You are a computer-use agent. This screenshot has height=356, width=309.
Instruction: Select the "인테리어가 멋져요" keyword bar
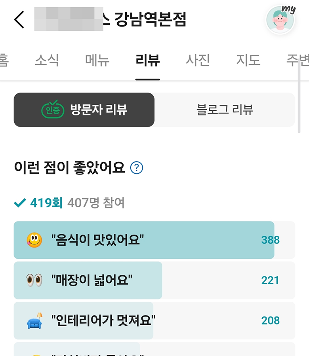tap(154, 320)
